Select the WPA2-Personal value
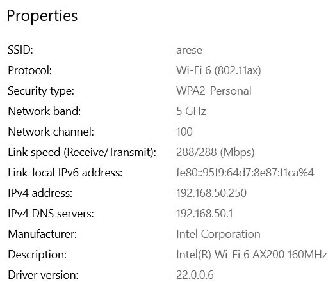The height and width of the screenshot is (282, 335). click(x=214, y=91)
